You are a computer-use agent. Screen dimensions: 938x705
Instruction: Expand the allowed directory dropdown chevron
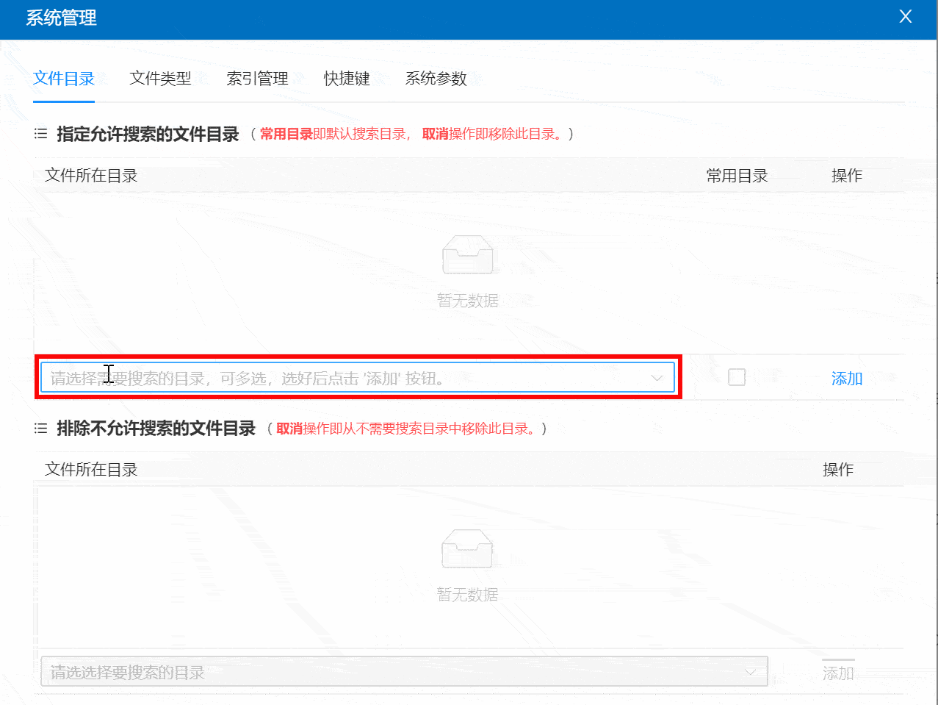pyautogui.click(x=657, y=378)
